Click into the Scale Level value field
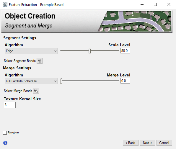Screen dimensions: 176x149 [x=125, y=51]
